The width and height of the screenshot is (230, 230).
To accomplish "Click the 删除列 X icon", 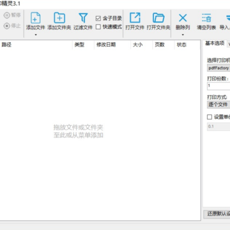I will (183, 18).
